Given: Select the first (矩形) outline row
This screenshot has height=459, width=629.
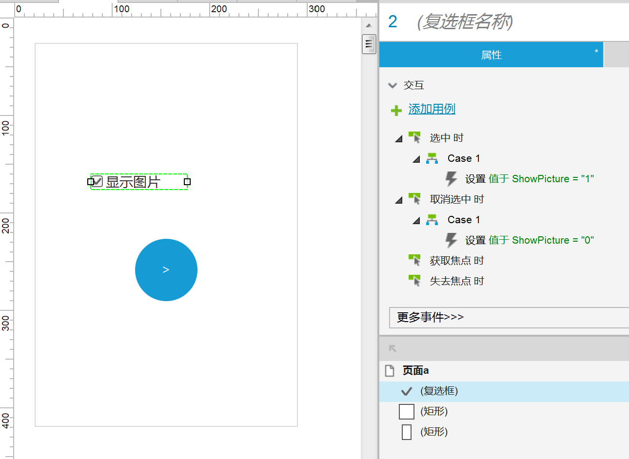Looking at the screenshot, I should click(x=504, y=412).
